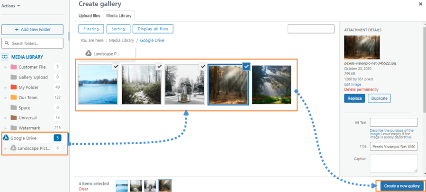Viewport: 426px width, 192px height.
Task: Click the Landscape Pictures drive folder icon
Action: (13, 148)
